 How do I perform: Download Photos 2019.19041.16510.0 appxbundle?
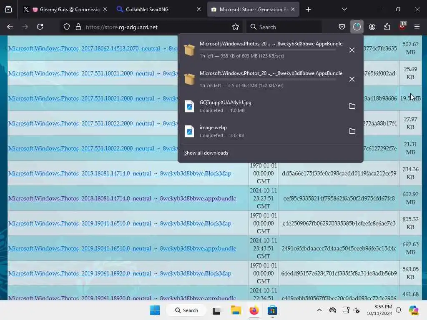[122, 249]
